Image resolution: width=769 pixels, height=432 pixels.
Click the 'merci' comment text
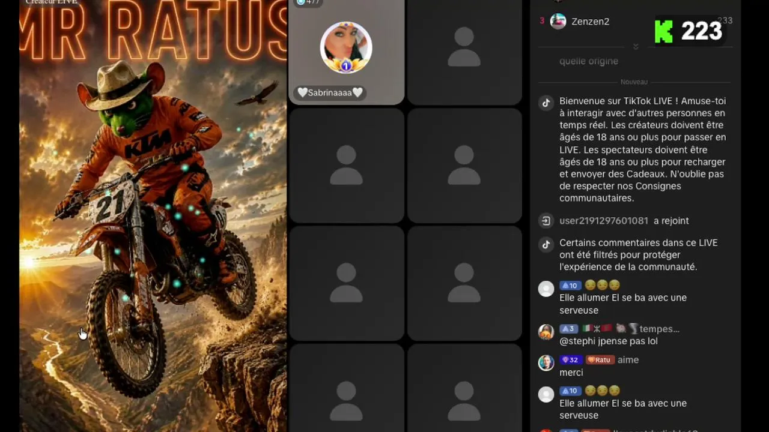pos(571,373)
